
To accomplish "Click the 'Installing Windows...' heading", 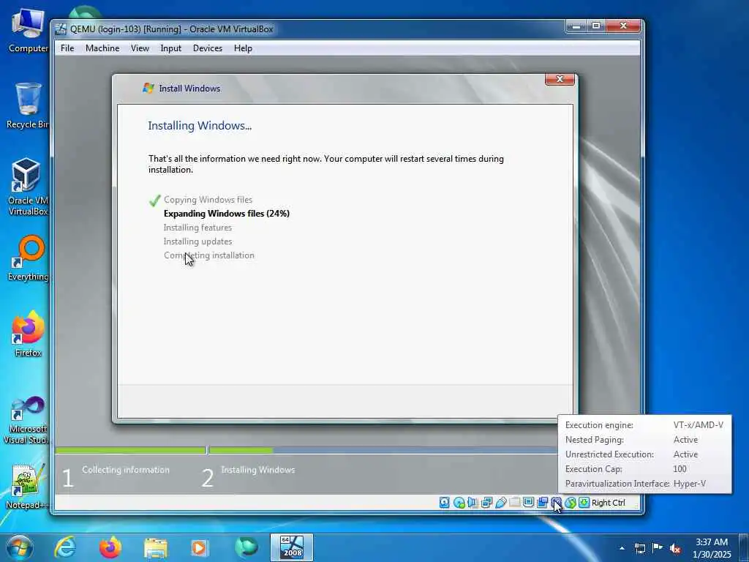I will tap(200, 126).
